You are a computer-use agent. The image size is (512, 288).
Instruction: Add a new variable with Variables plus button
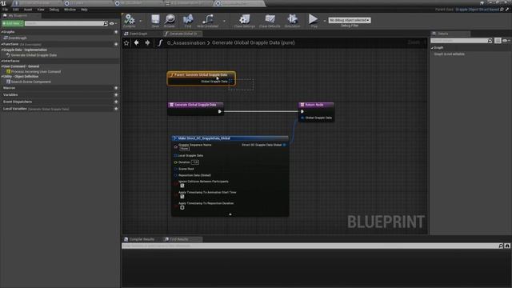pos(116,94)
